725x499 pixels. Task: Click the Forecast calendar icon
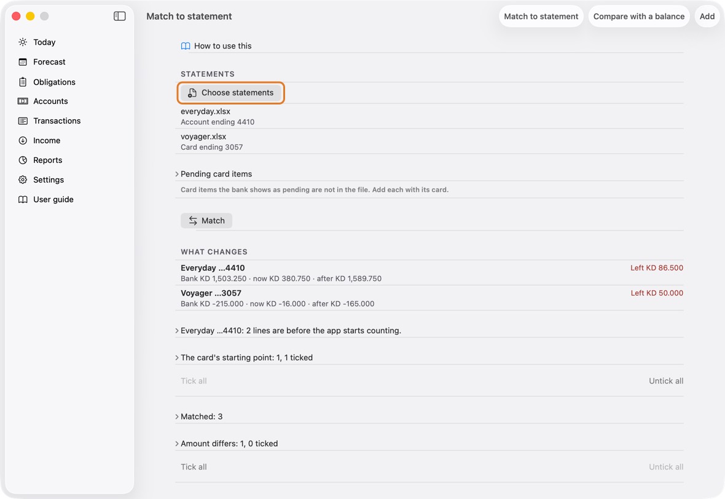point(23,62)
